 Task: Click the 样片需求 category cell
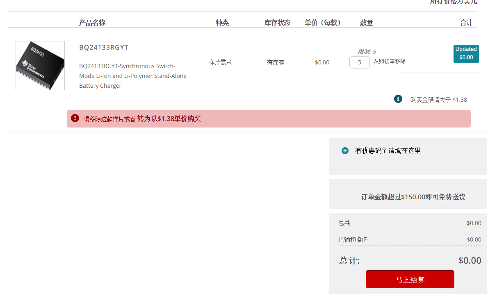220,62
